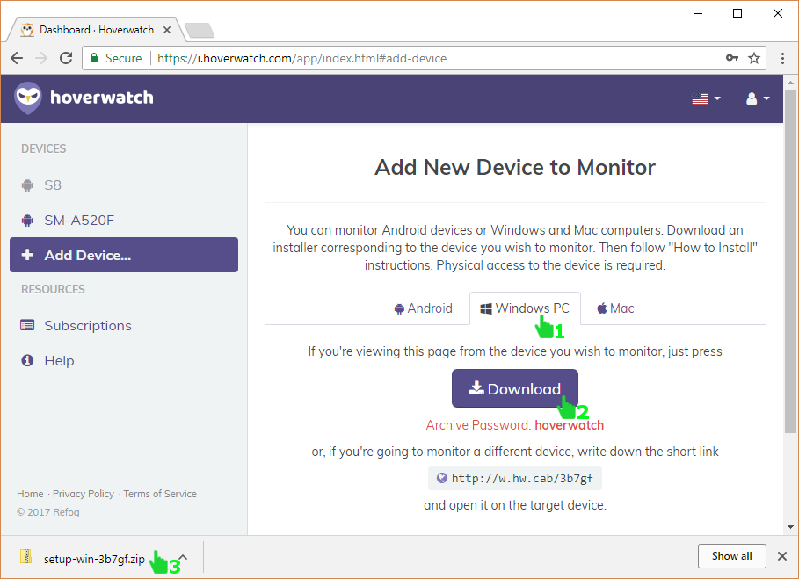The height and width of the screenshot is (579, 799).
Task: Go back in browser
Action: [17, 58]
